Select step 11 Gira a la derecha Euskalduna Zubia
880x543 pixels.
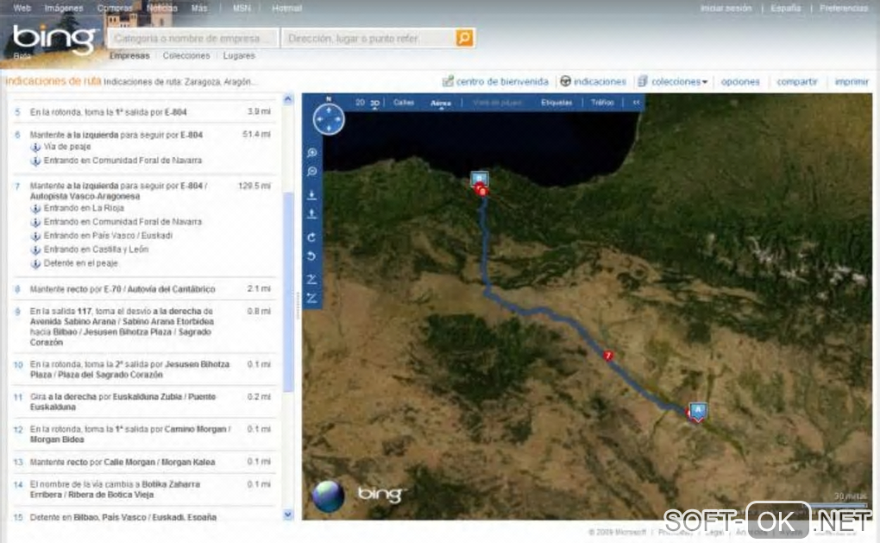pos(144,401)
